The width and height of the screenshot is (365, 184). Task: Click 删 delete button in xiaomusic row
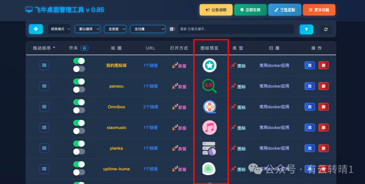tap(323, 128)
